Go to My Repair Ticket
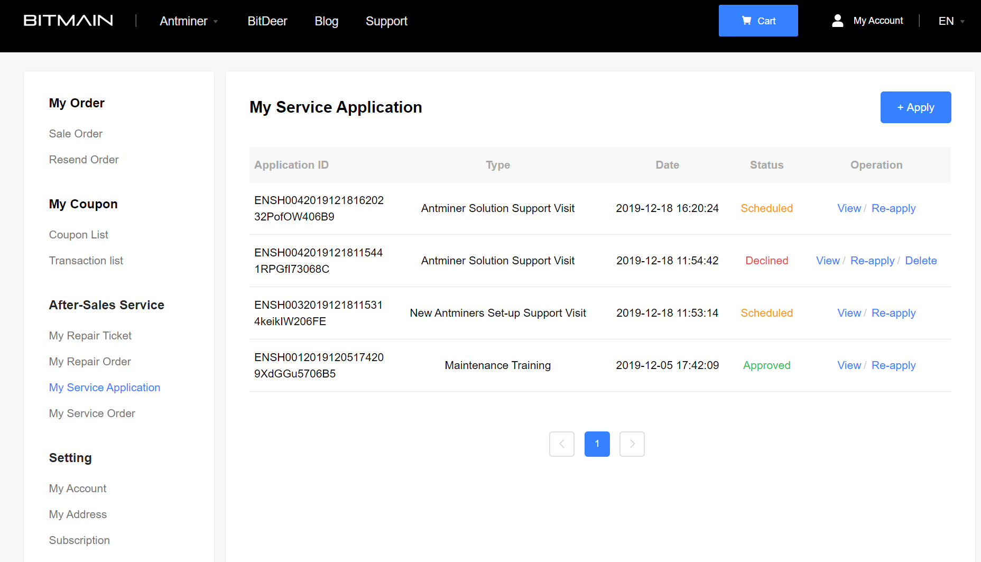This screenshot has height=562, width=981. pos(90,336)
